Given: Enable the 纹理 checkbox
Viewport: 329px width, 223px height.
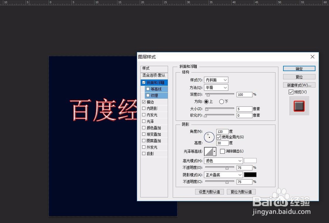Looking at the screenshot, I should coord(148,95).
